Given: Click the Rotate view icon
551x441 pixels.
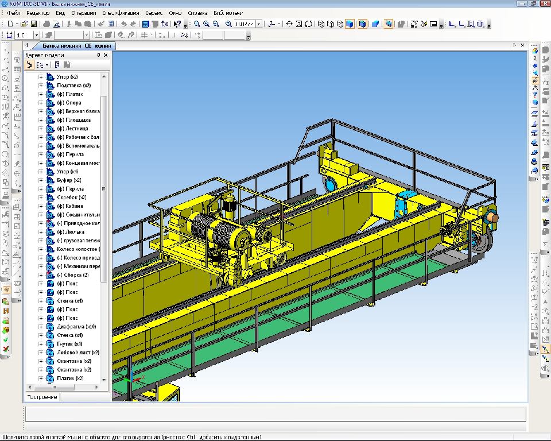Looking at the screenshot, I should pos(309,24).
